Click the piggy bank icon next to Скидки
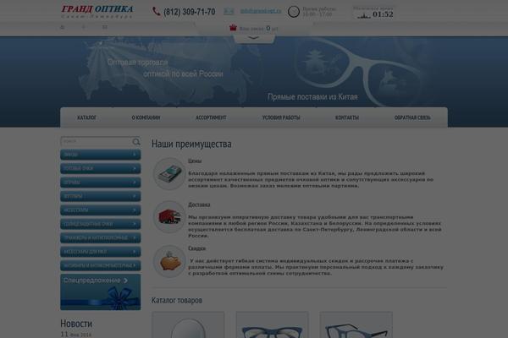This screenshot has height=338, width=508. pos(169,261)
